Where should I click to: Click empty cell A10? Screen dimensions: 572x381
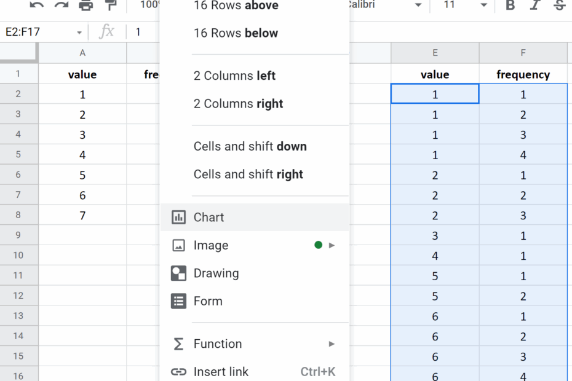point(82,256)
